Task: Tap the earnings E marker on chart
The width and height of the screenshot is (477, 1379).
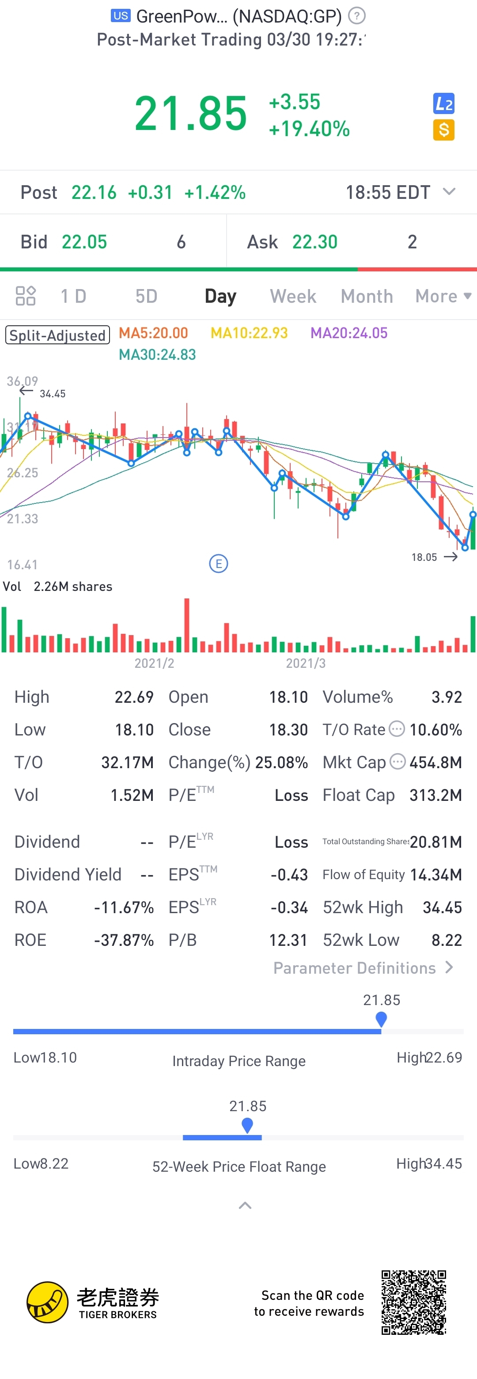Action: tap(218, 564)
